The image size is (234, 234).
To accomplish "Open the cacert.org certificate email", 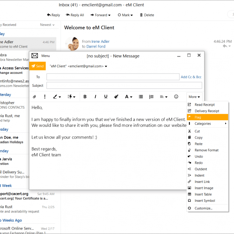I will pos(27,196).
